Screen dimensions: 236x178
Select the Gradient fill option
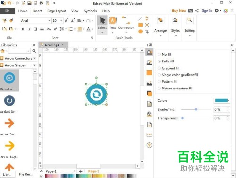(169, 68)
